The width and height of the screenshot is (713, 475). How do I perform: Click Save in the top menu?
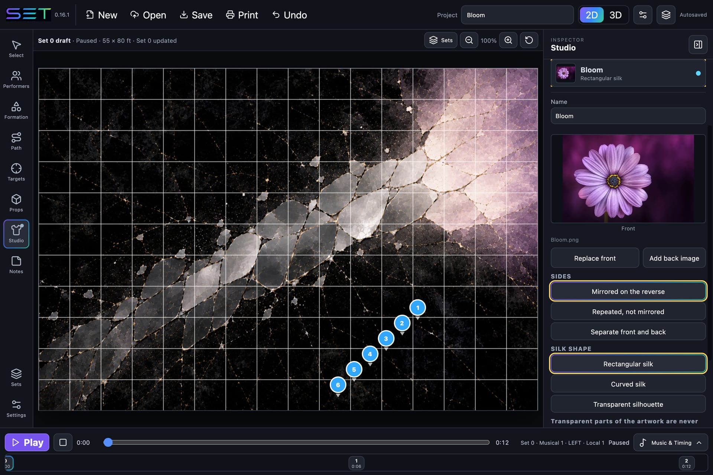pyautogui.click(x=196, y=15)
